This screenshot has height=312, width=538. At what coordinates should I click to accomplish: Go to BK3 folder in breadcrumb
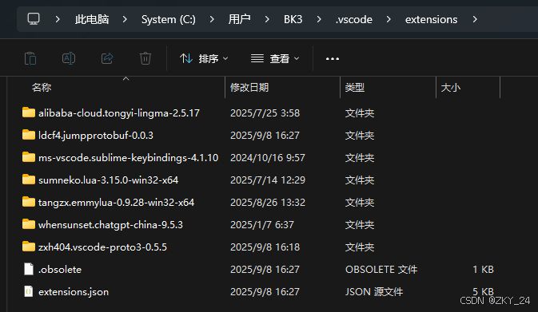(x=293, y=19)
